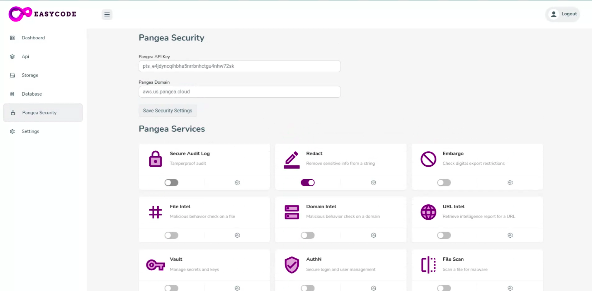The height and width of the screenshot is (291, 592).
Task: Click the Pangea Security page heading
Action: coord(172,38)
